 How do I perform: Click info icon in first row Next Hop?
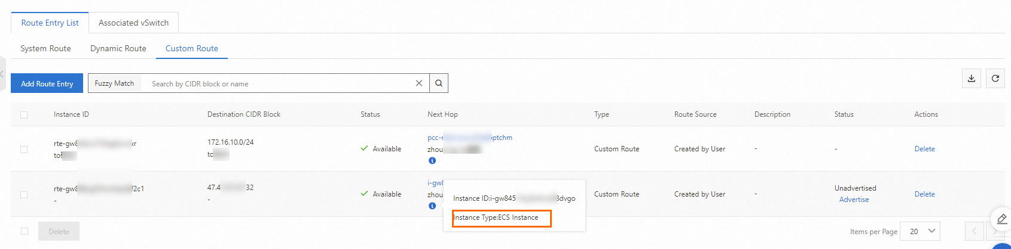tap(432, 161)
